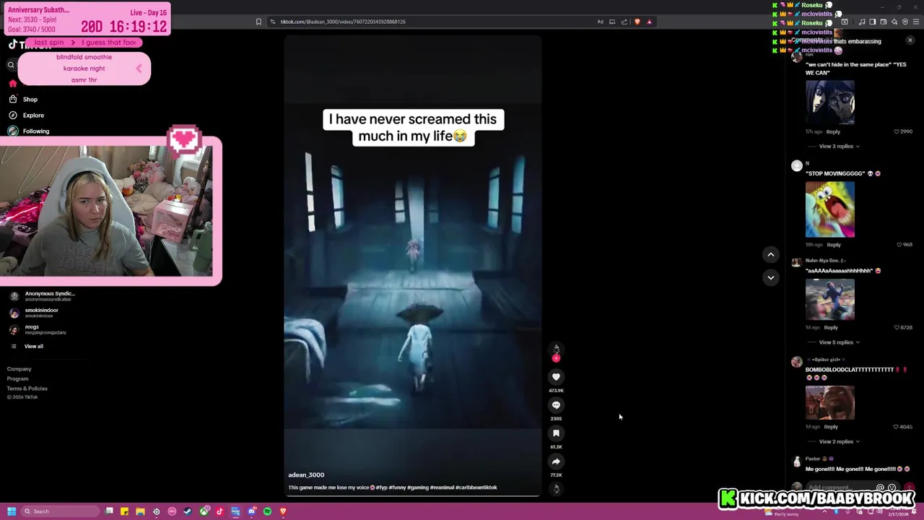Click the site settings icon beside URL
Viewport: 924px width, 520px height.
[272, 22]
